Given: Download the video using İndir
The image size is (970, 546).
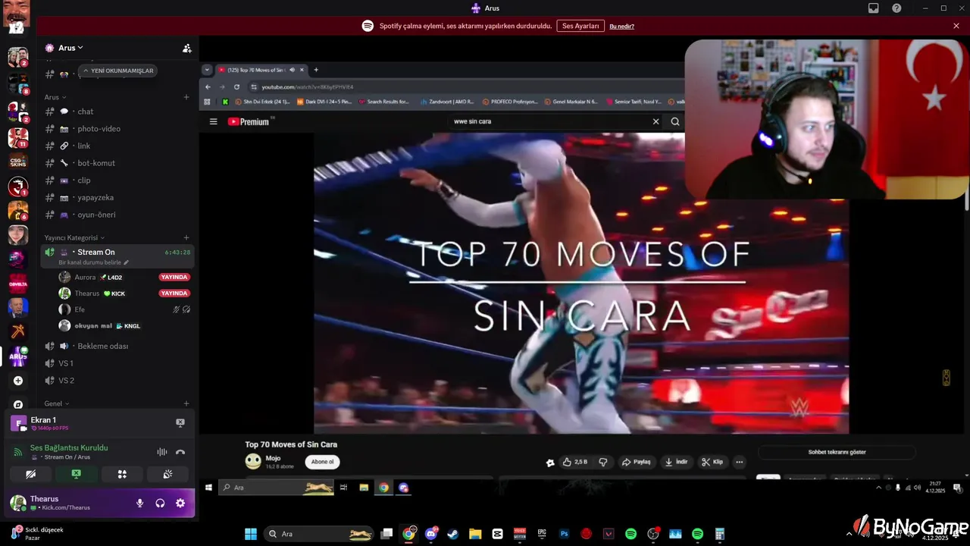Looking at the screenshot, I should (x=676, y=462).
